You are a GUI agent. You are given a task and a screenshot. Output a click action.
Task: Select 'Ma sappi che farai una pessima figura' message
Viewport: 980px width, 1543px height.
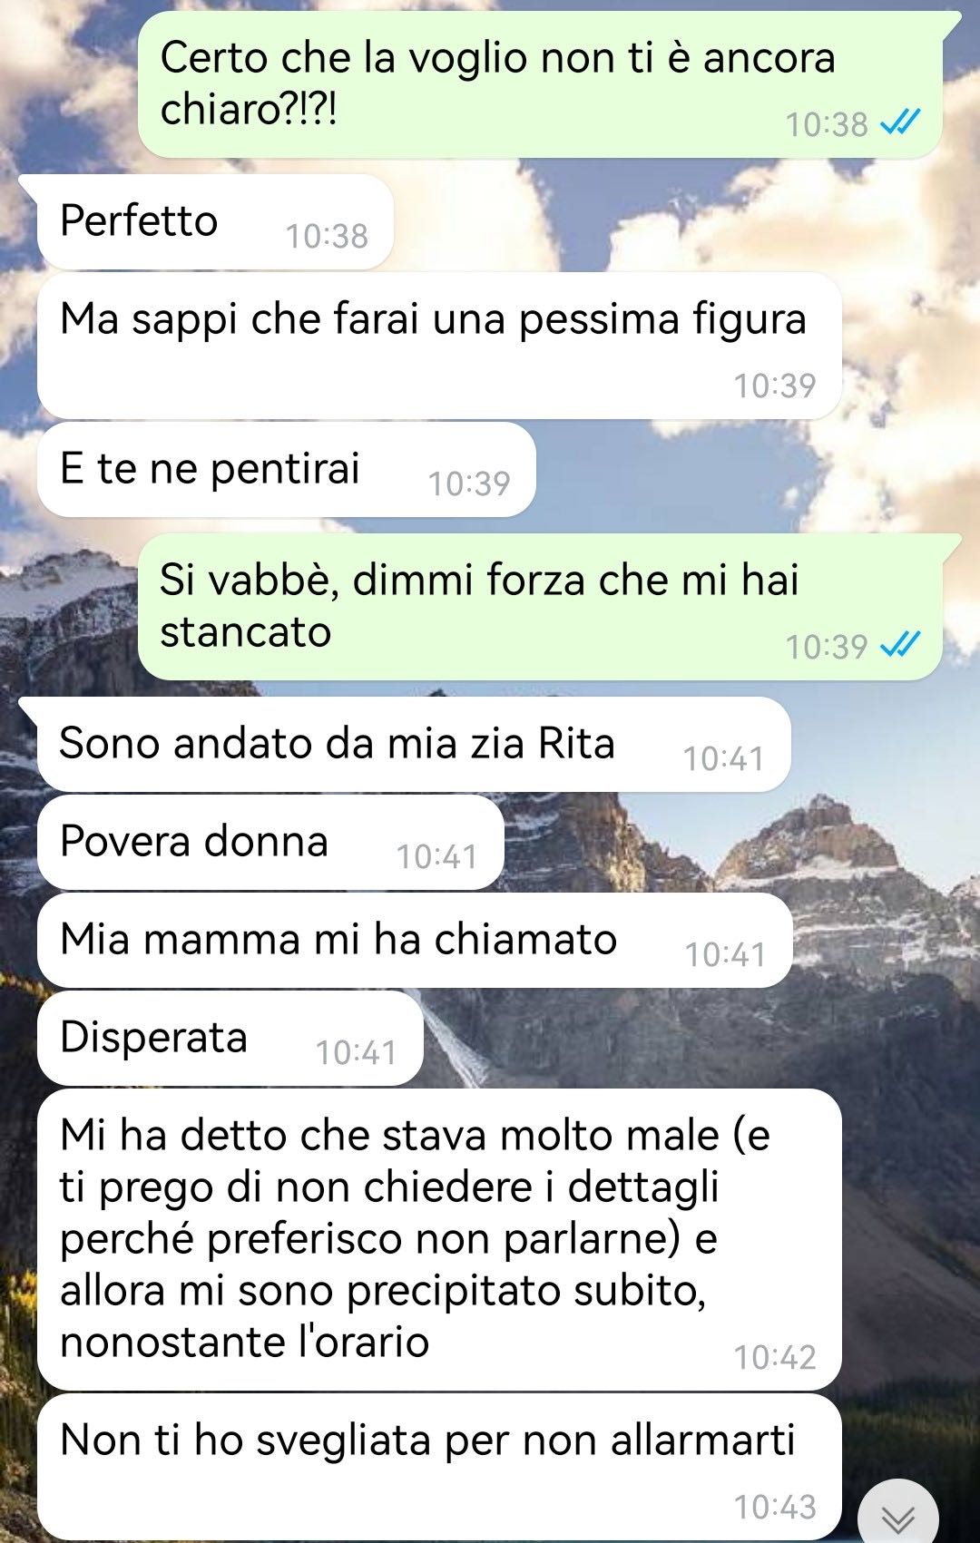(x=439, y=346)
